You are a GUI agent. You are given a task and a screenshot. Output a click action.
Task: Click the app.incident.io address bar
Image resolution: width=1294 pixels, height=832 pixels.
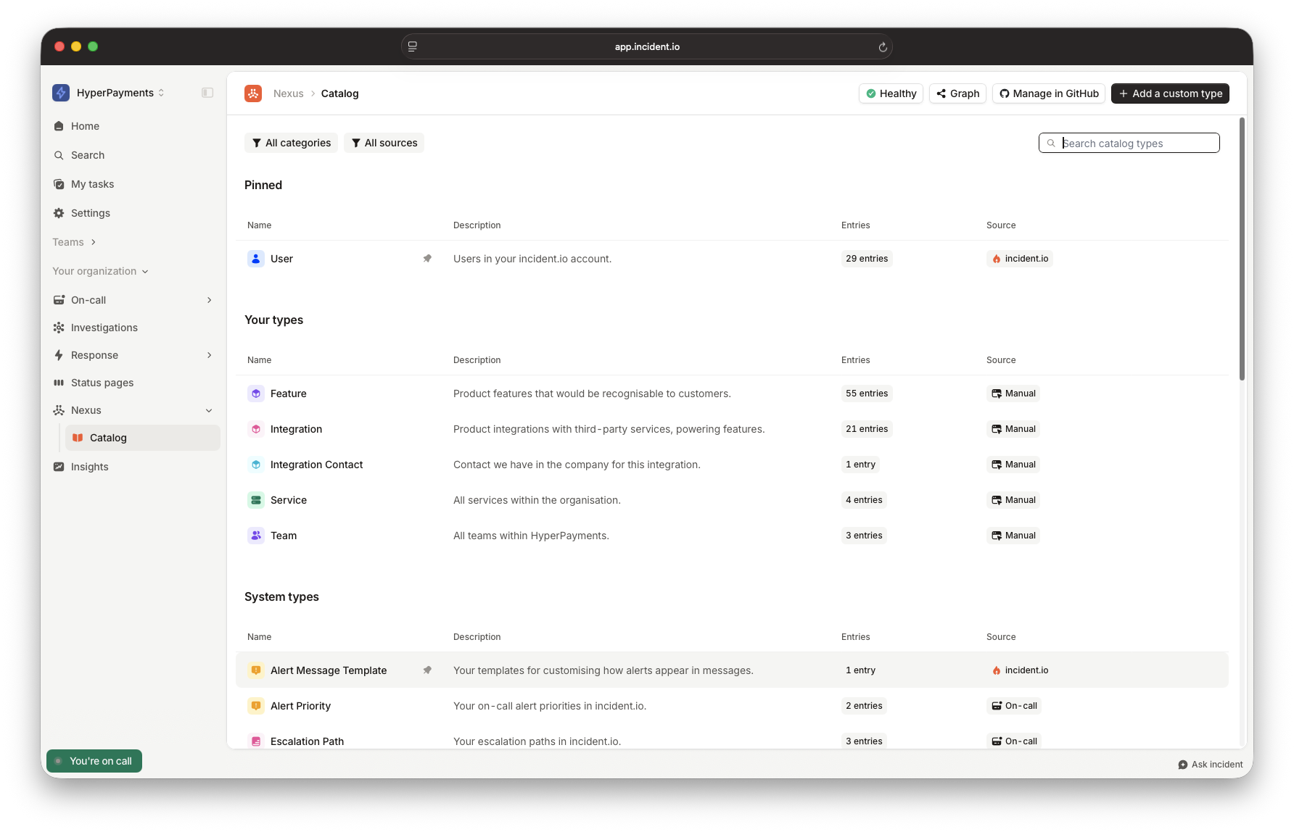click(x=647, y=46)
